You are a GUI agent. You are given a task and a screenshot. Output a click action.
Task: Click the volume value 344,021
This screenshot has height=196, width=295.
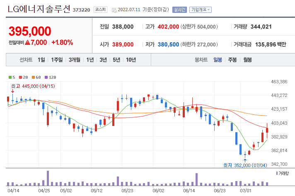(261, 27)
